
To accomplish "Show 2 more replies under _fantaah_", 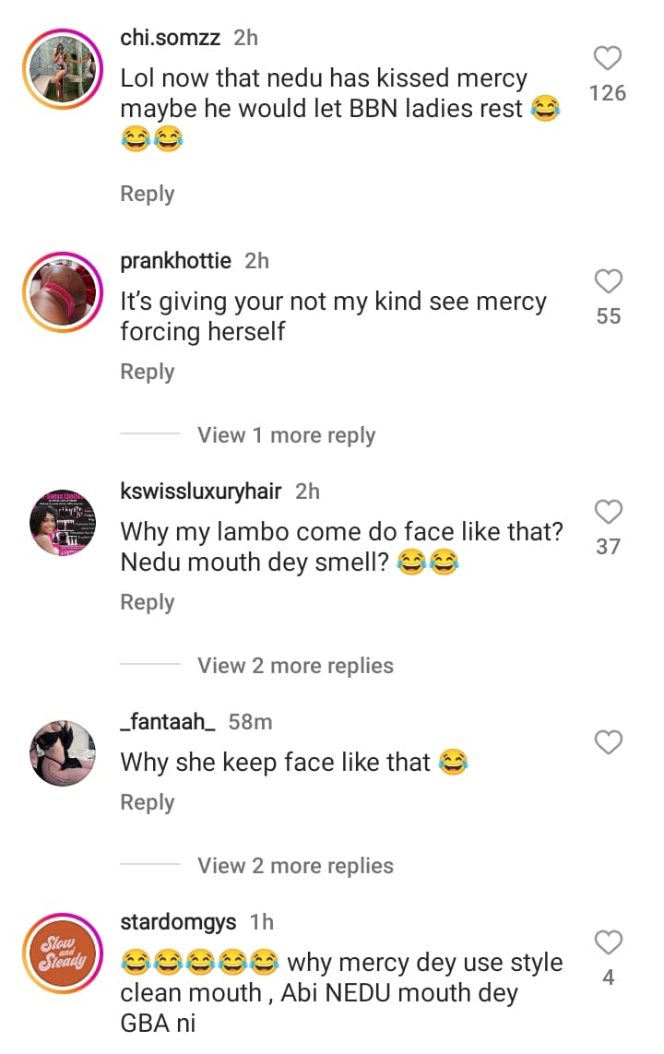I will point(295,866).
